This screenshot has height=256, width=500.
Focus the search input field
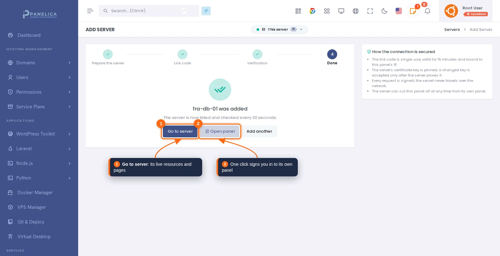[149, 11]
